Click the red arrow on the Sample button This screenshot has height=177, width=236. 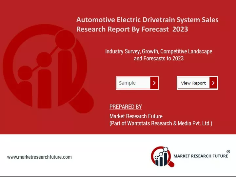pos(154,83)
